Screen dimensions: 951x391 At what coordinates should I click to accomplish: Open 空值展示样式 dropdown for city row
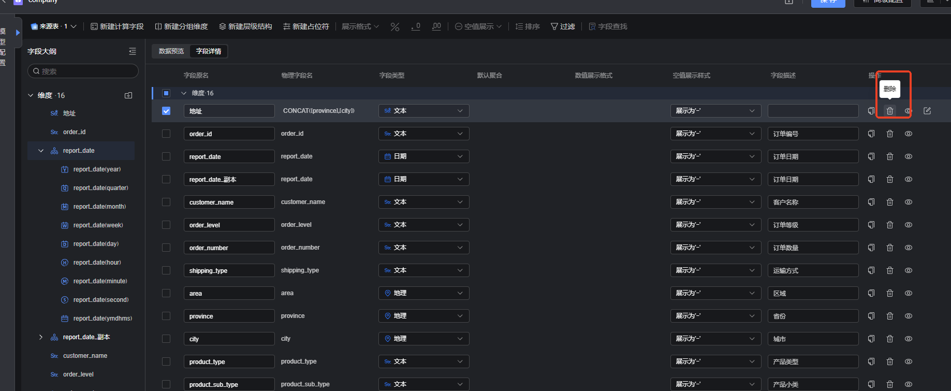[715, 339]
